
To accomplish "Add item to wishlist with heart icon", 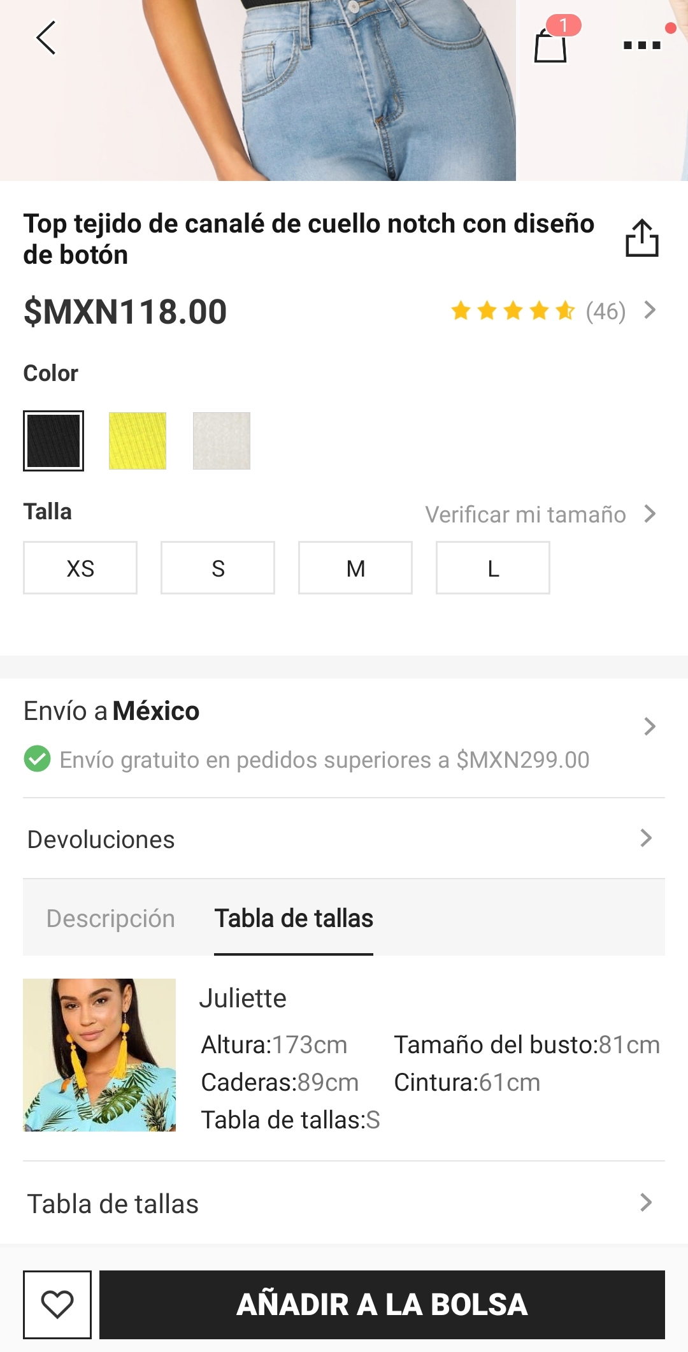I will click(x=57, y=1304).
